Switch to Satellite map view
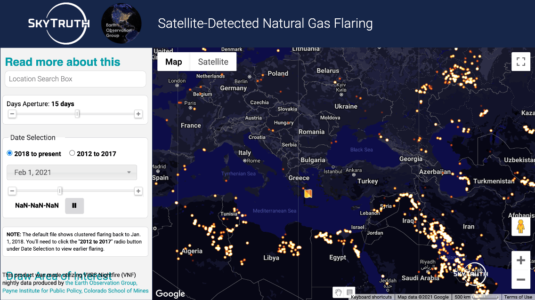Screen dimensions: 535x300 click(213, 62)
